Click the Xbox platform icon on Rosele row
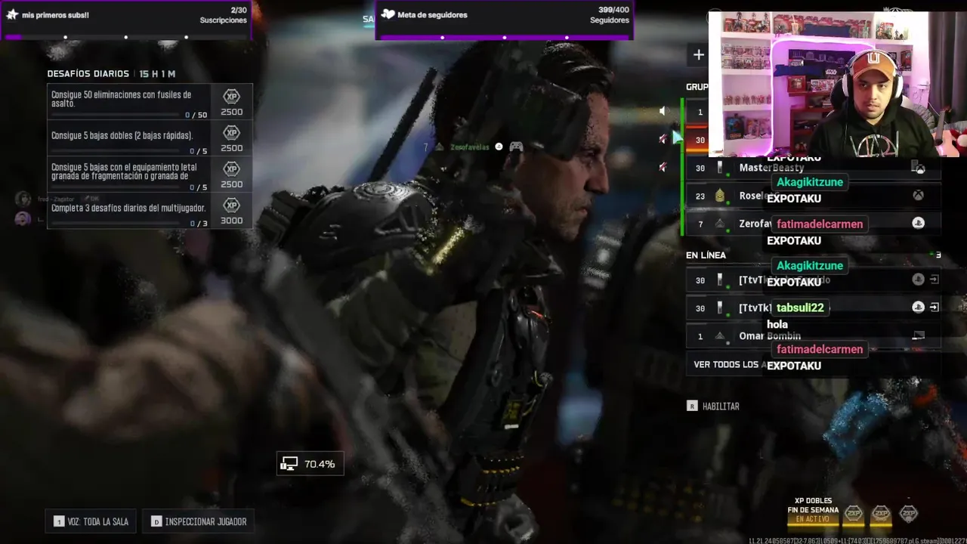The width and height of the screenshot is (967, 544). tap(918, 196)
